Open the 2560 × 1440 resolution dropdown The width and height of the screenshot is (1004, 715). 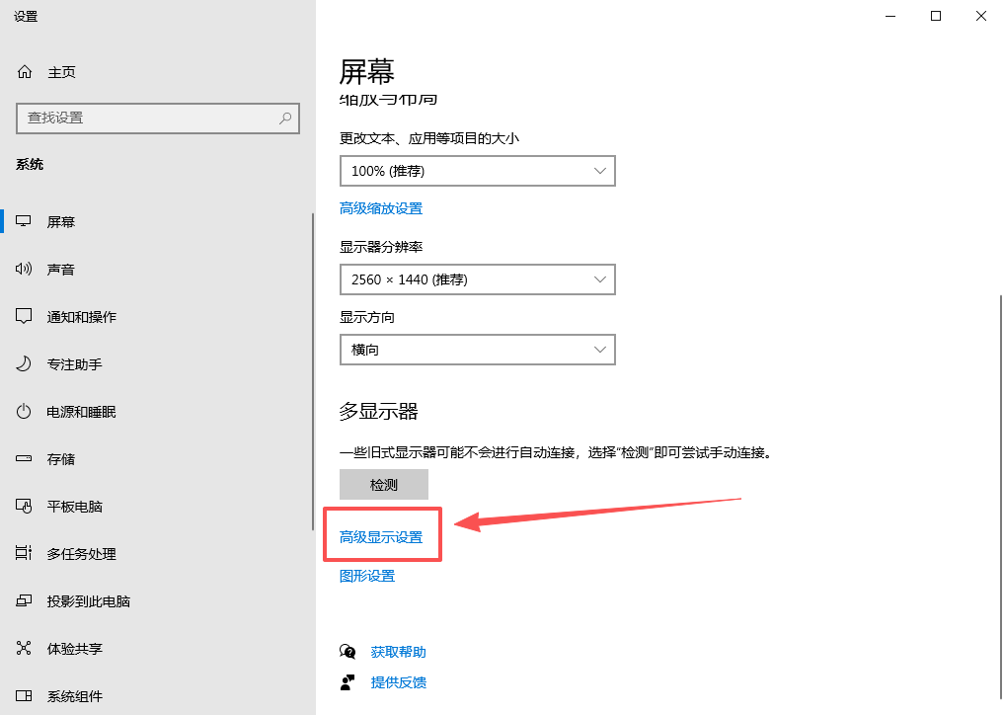click(477, 279)
